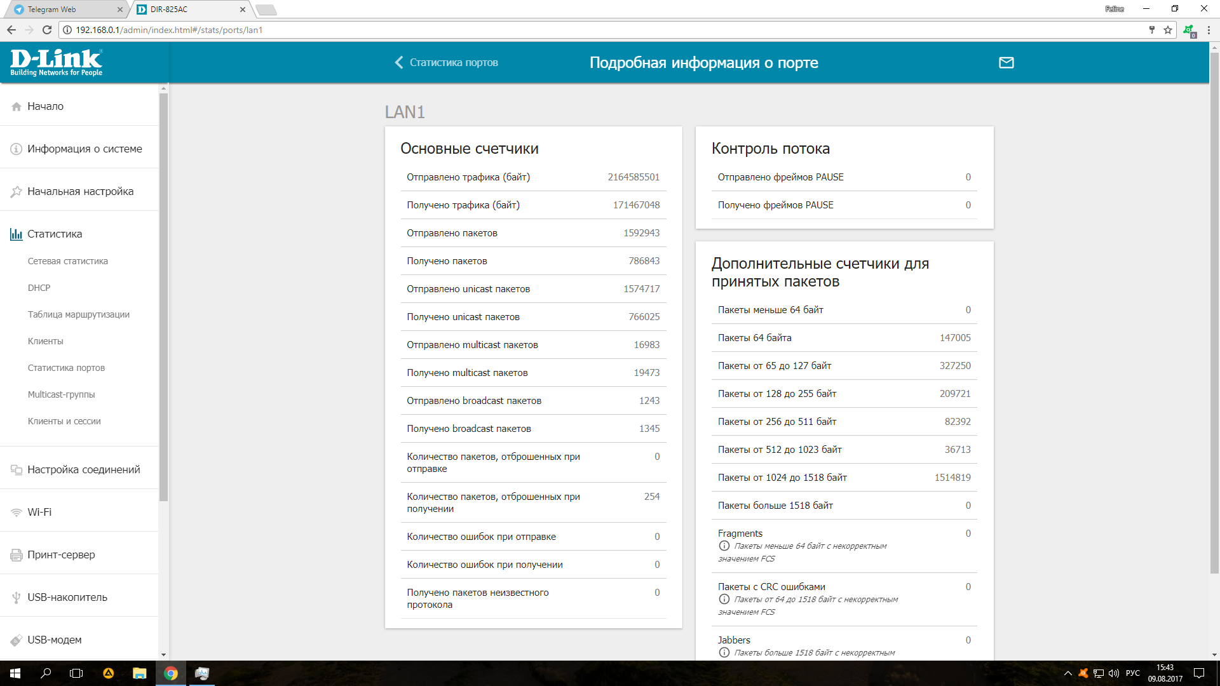Open the Начальная настройка wizard section
Image resolution: width=1220 pixels, height=686 pixels.
pos(80,191)
